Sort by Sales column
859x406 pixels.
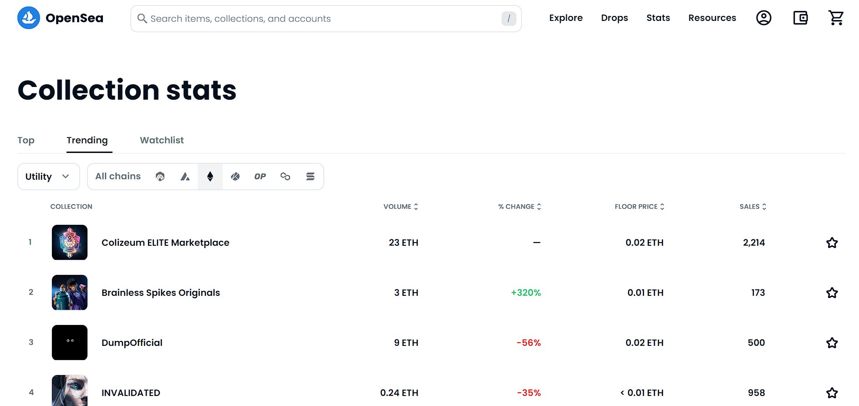[x=753, y=207]
